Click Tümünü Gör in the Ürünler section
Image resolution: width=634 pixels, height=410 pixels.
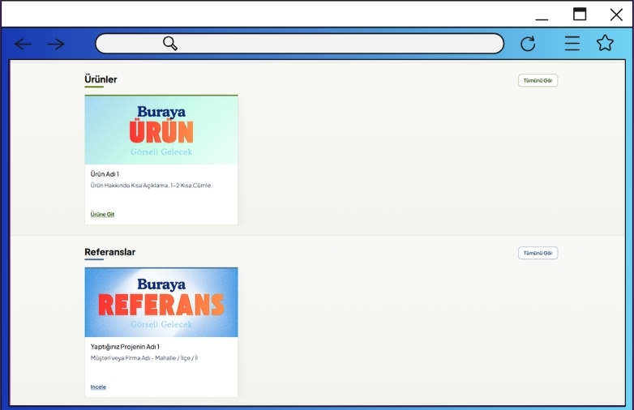pyautogui.click(x=538, y=80)
